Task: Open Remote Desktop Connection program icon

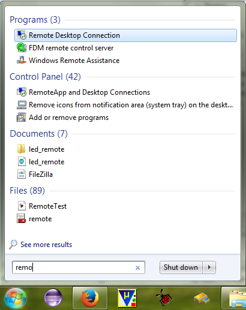Action: click(x=22, y=35)
